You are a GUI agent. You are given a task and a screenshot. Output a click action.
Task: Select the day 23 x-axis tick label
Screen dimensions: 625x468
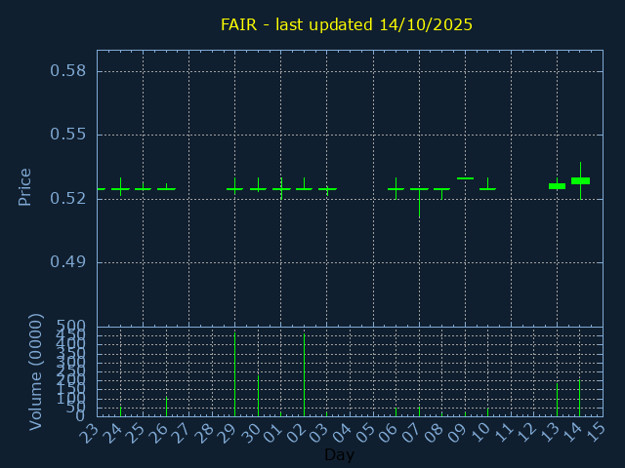pyautogui.click(x=89, y=431)
